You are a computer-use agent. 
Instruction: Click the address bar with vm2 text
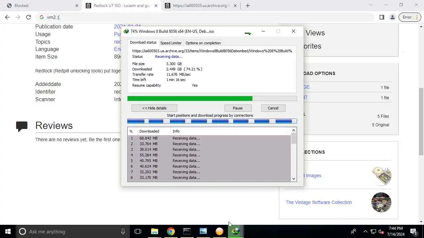[205, 17]
